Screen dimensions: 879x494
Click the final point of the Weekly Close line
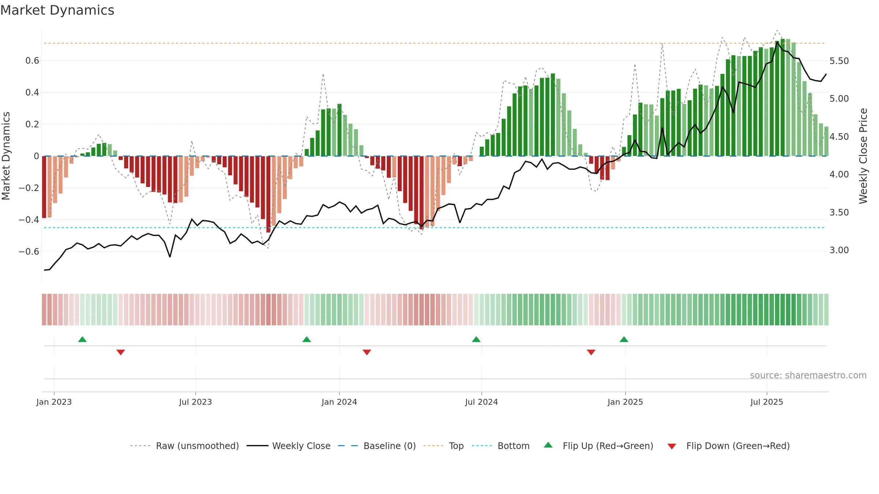826,74
